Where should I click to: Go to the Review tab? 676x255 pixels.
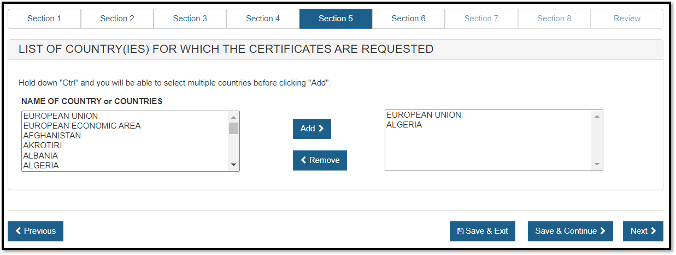627,19
